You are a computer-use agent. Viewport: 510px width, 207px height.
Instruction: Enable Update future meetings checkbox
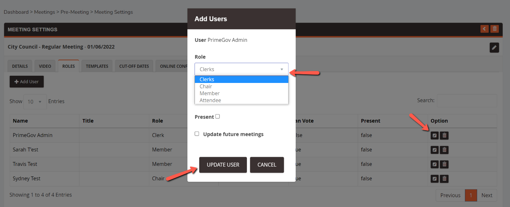tap(197, 134)
